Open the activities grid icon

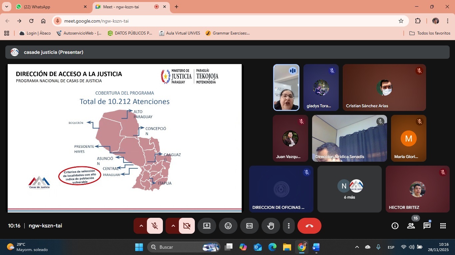(x=443, y=226)
